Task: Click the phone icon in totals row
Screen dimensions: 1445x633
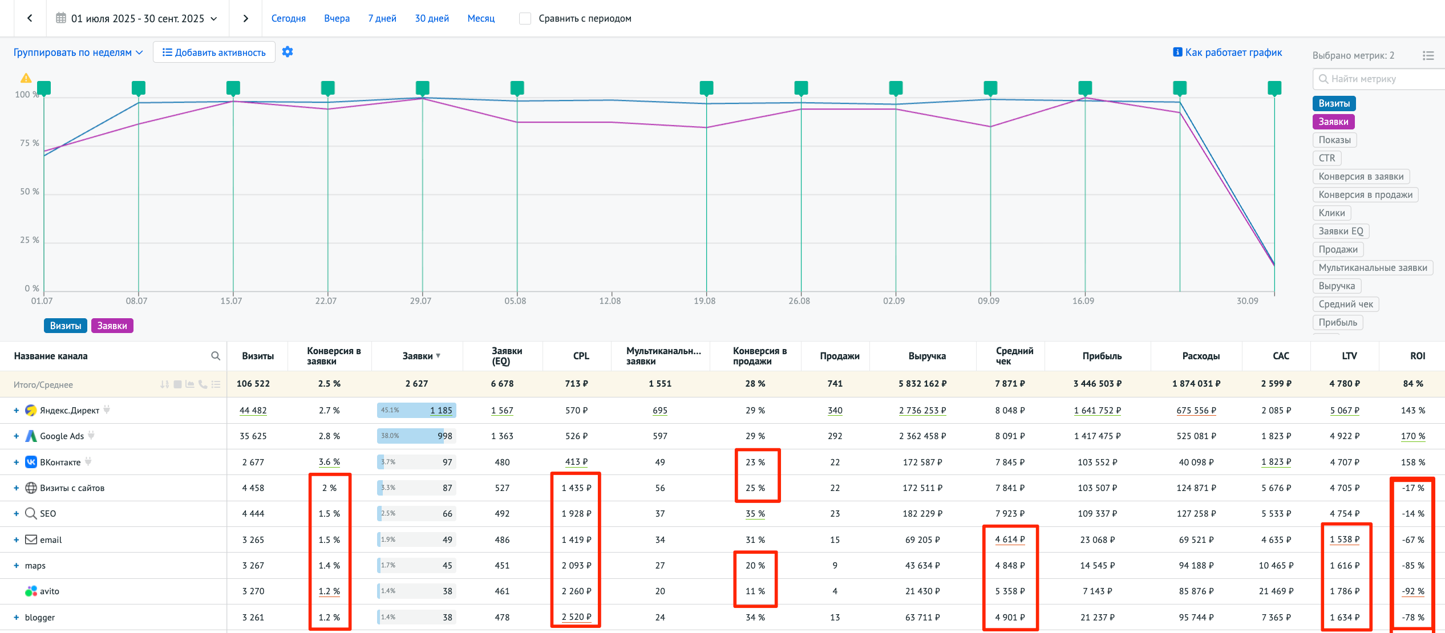Action: point(203,384)
